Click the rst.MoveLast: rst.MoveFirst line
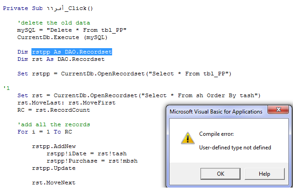Screen dimensions: 293x188 [67, 103]
